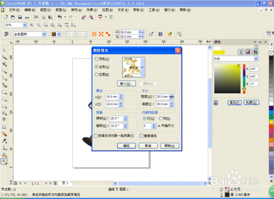
Task: Select the Table tool
Action: 4,127
